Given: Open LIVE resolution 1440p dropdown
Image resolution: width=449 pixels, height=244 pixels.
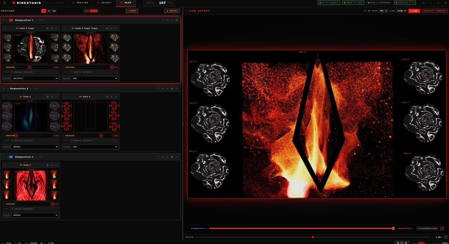Looking at the screenshot, I should (401, 11).
